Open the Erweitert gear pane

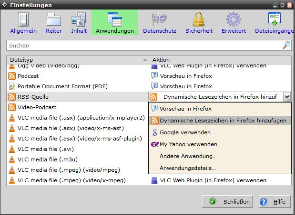click(x=234, y=23)
